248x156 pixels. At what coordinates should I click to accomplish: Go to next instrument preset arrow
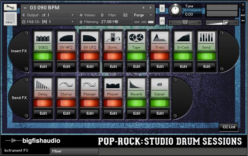click(x=151, y=7)
